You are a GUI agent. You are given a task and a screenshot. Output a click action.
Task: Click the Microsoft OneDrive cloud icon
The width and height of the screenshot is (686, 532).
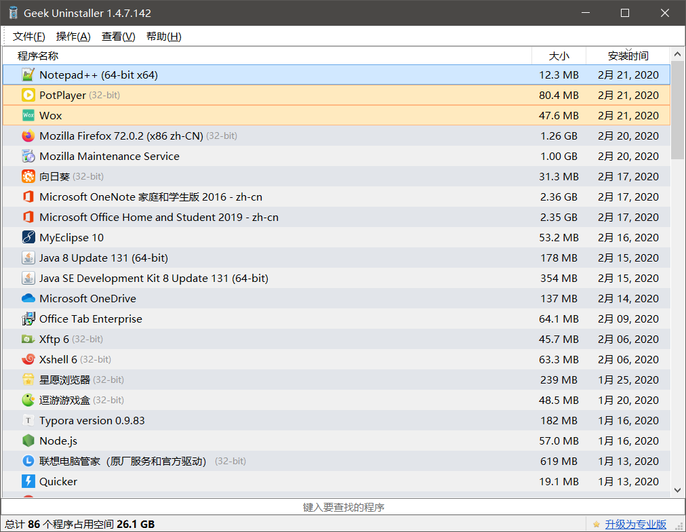pyautogui.click(x=28, y=298)
